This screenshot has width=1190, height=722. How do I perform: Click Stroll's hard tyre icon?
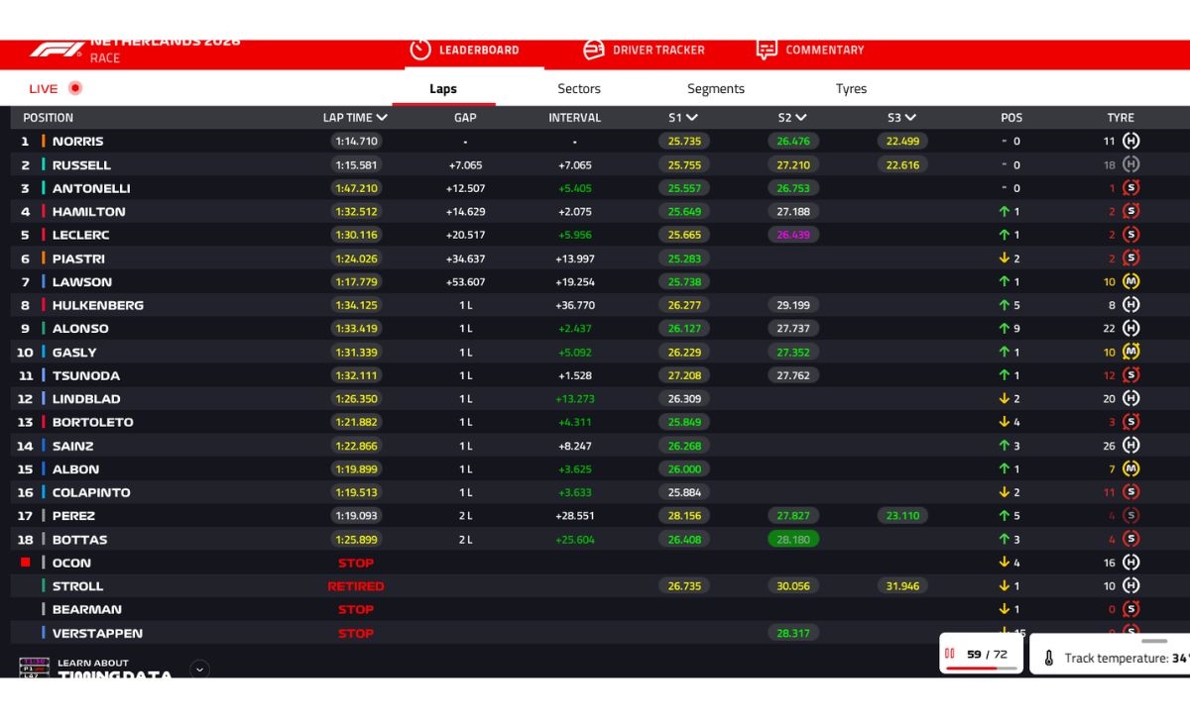[1130, 585]
